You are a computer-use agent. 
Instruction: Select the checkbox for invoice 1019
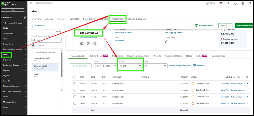click(x=75, y=90)
